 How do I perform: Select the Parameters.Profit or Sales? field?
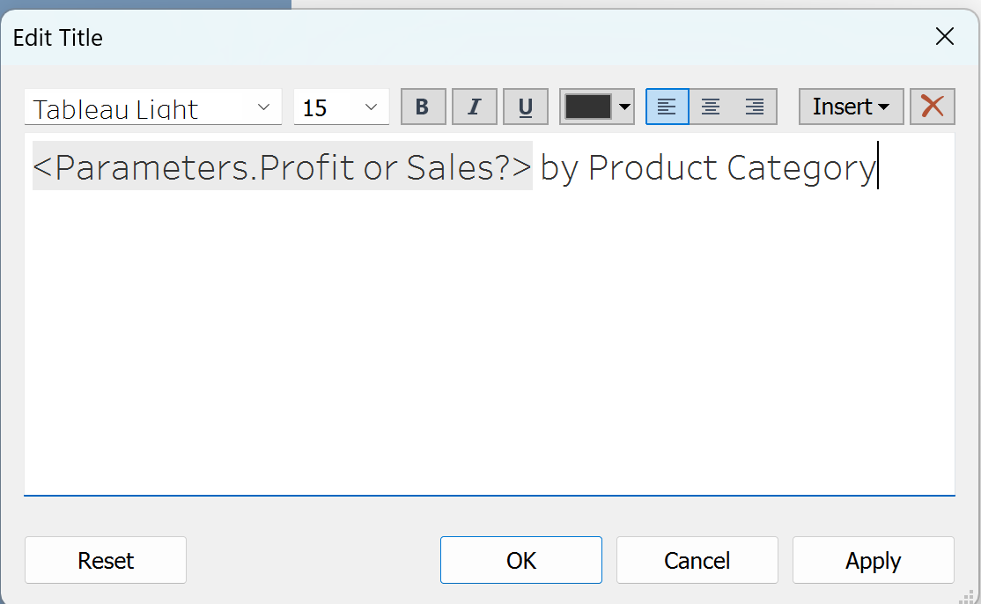(x=282, y=166)
